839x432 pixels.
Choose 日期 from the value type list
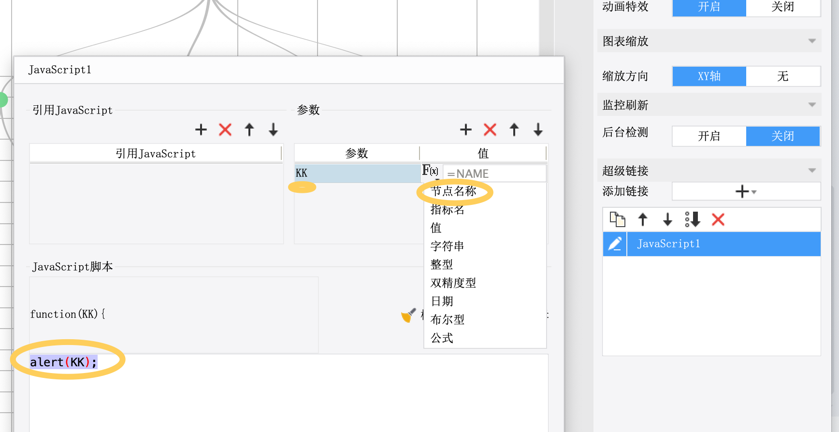pyautogui.click(x=485, y=302)
